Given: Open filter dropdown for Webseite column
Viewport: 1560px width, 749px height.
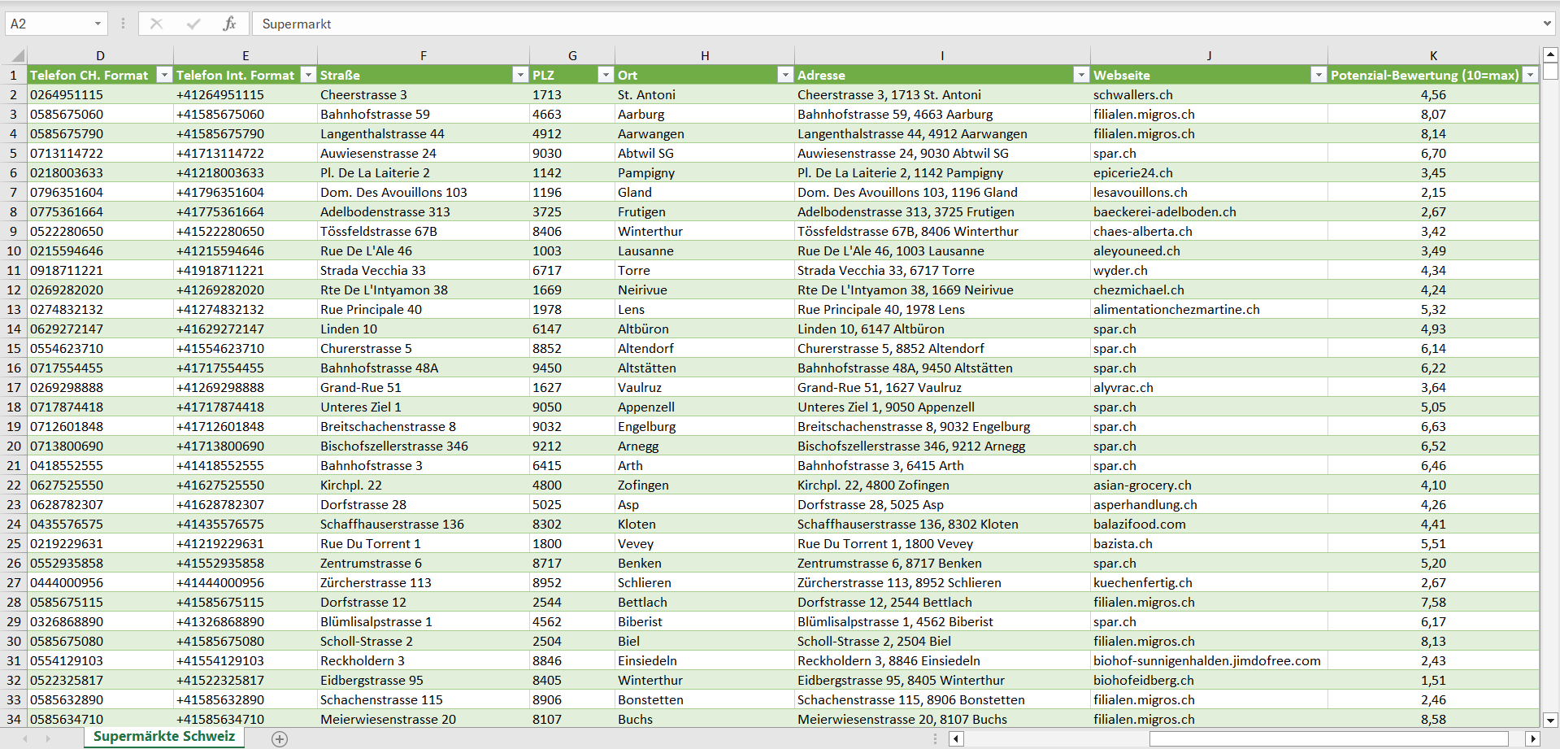Looking at the screenshot, I should click(x=1318, y=75).
